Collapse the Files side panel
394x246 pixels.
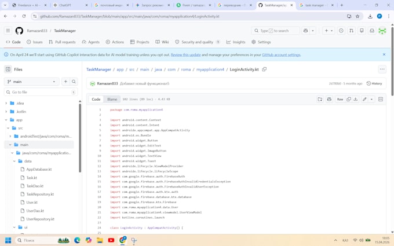pos(8,69)
